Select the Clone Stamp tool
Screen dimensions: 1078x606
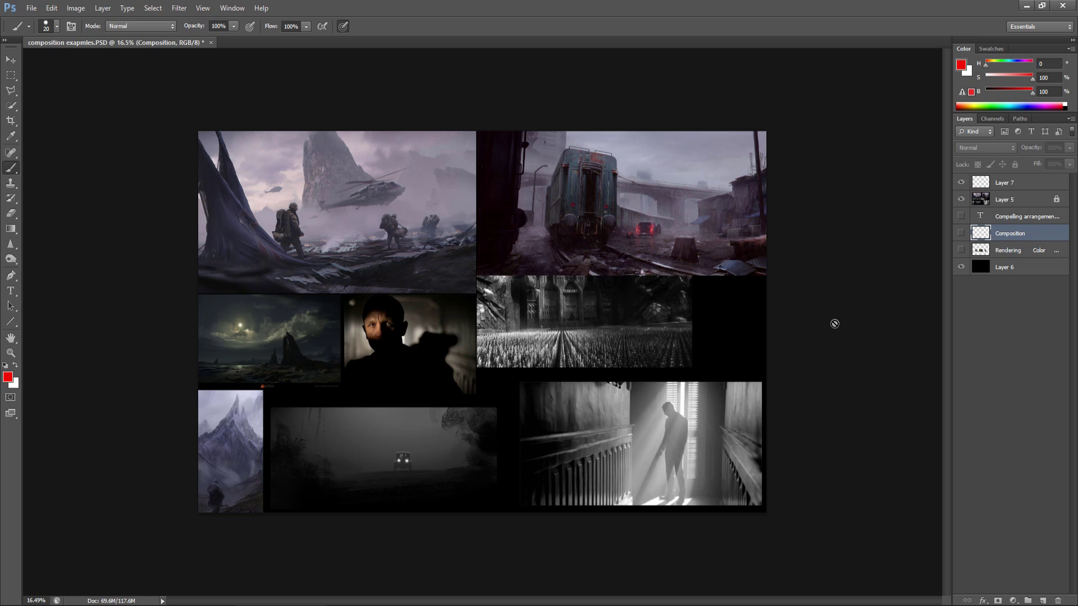click(11, 183)
